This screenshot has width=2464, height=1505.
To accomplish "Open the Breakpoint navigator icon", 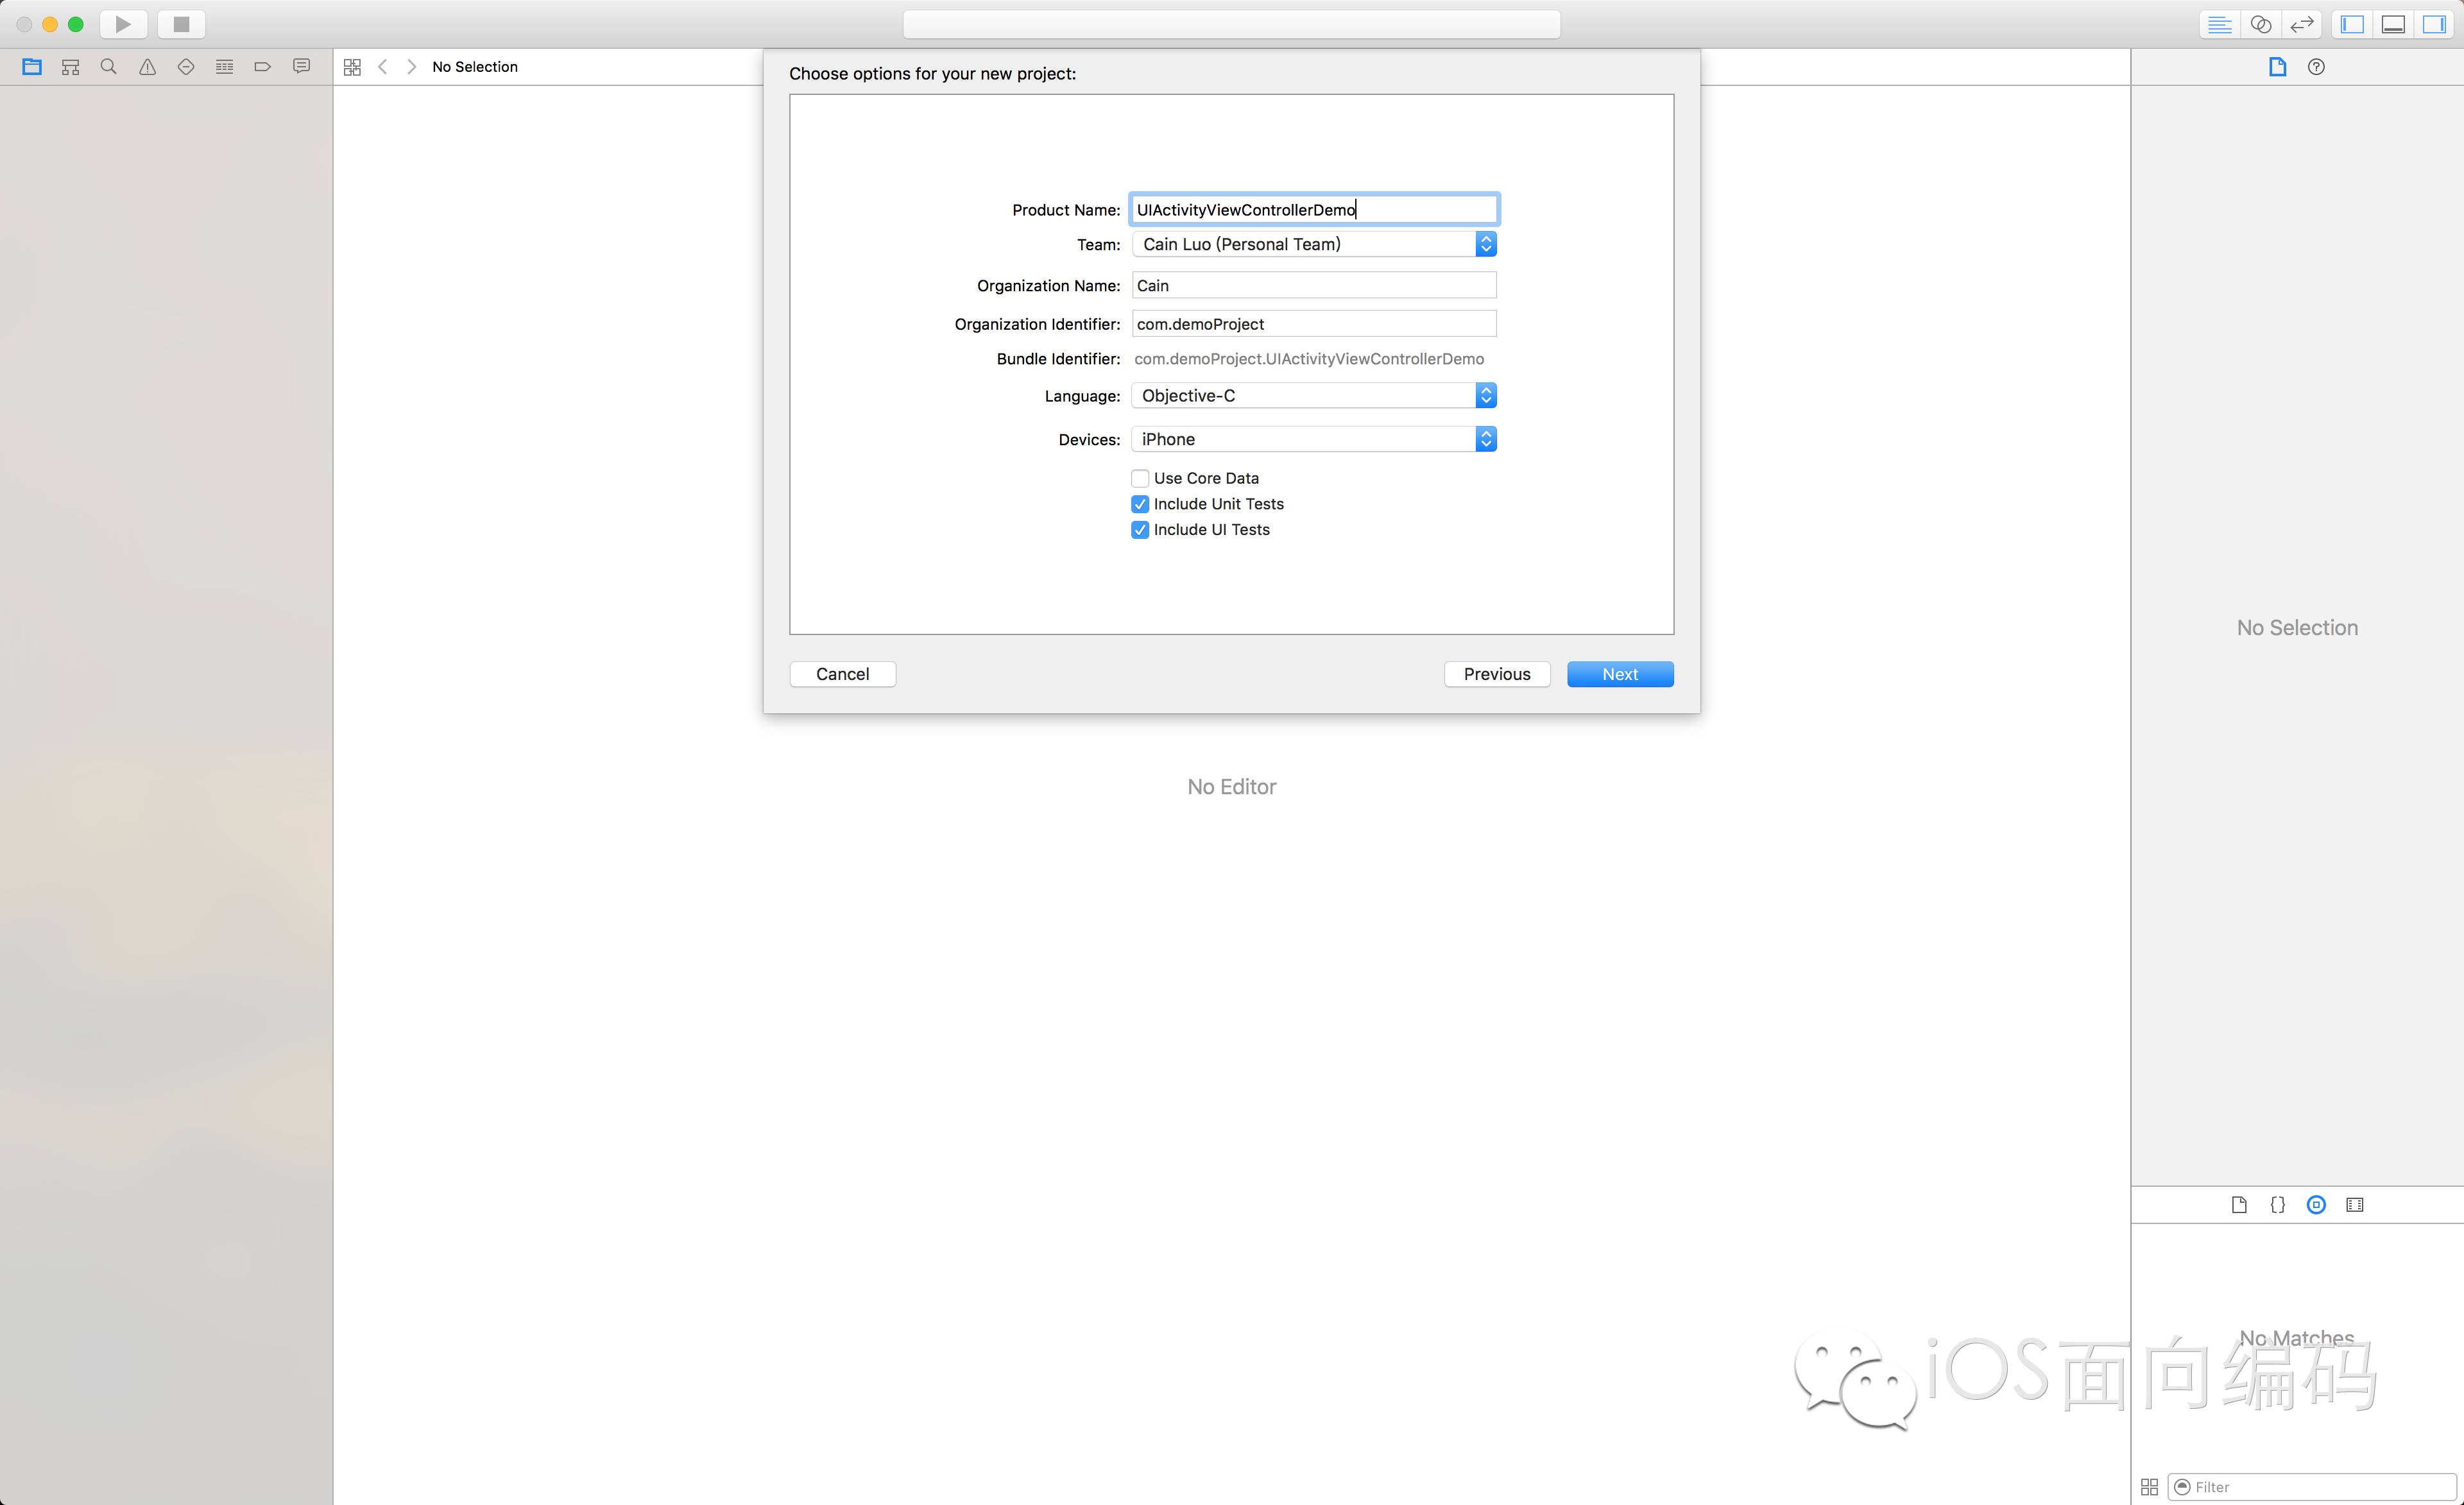I will (x=263, y=67).
